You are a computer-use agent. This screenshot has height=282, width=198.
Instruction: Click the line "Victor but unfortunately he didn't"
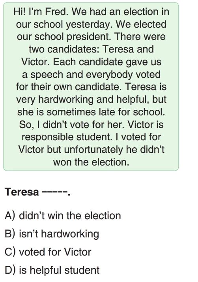click(91, 149)
